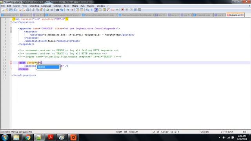Screen dimensions: 251x141
Task: Zoom out using the toolbar icon
Action: coord(72,10)
